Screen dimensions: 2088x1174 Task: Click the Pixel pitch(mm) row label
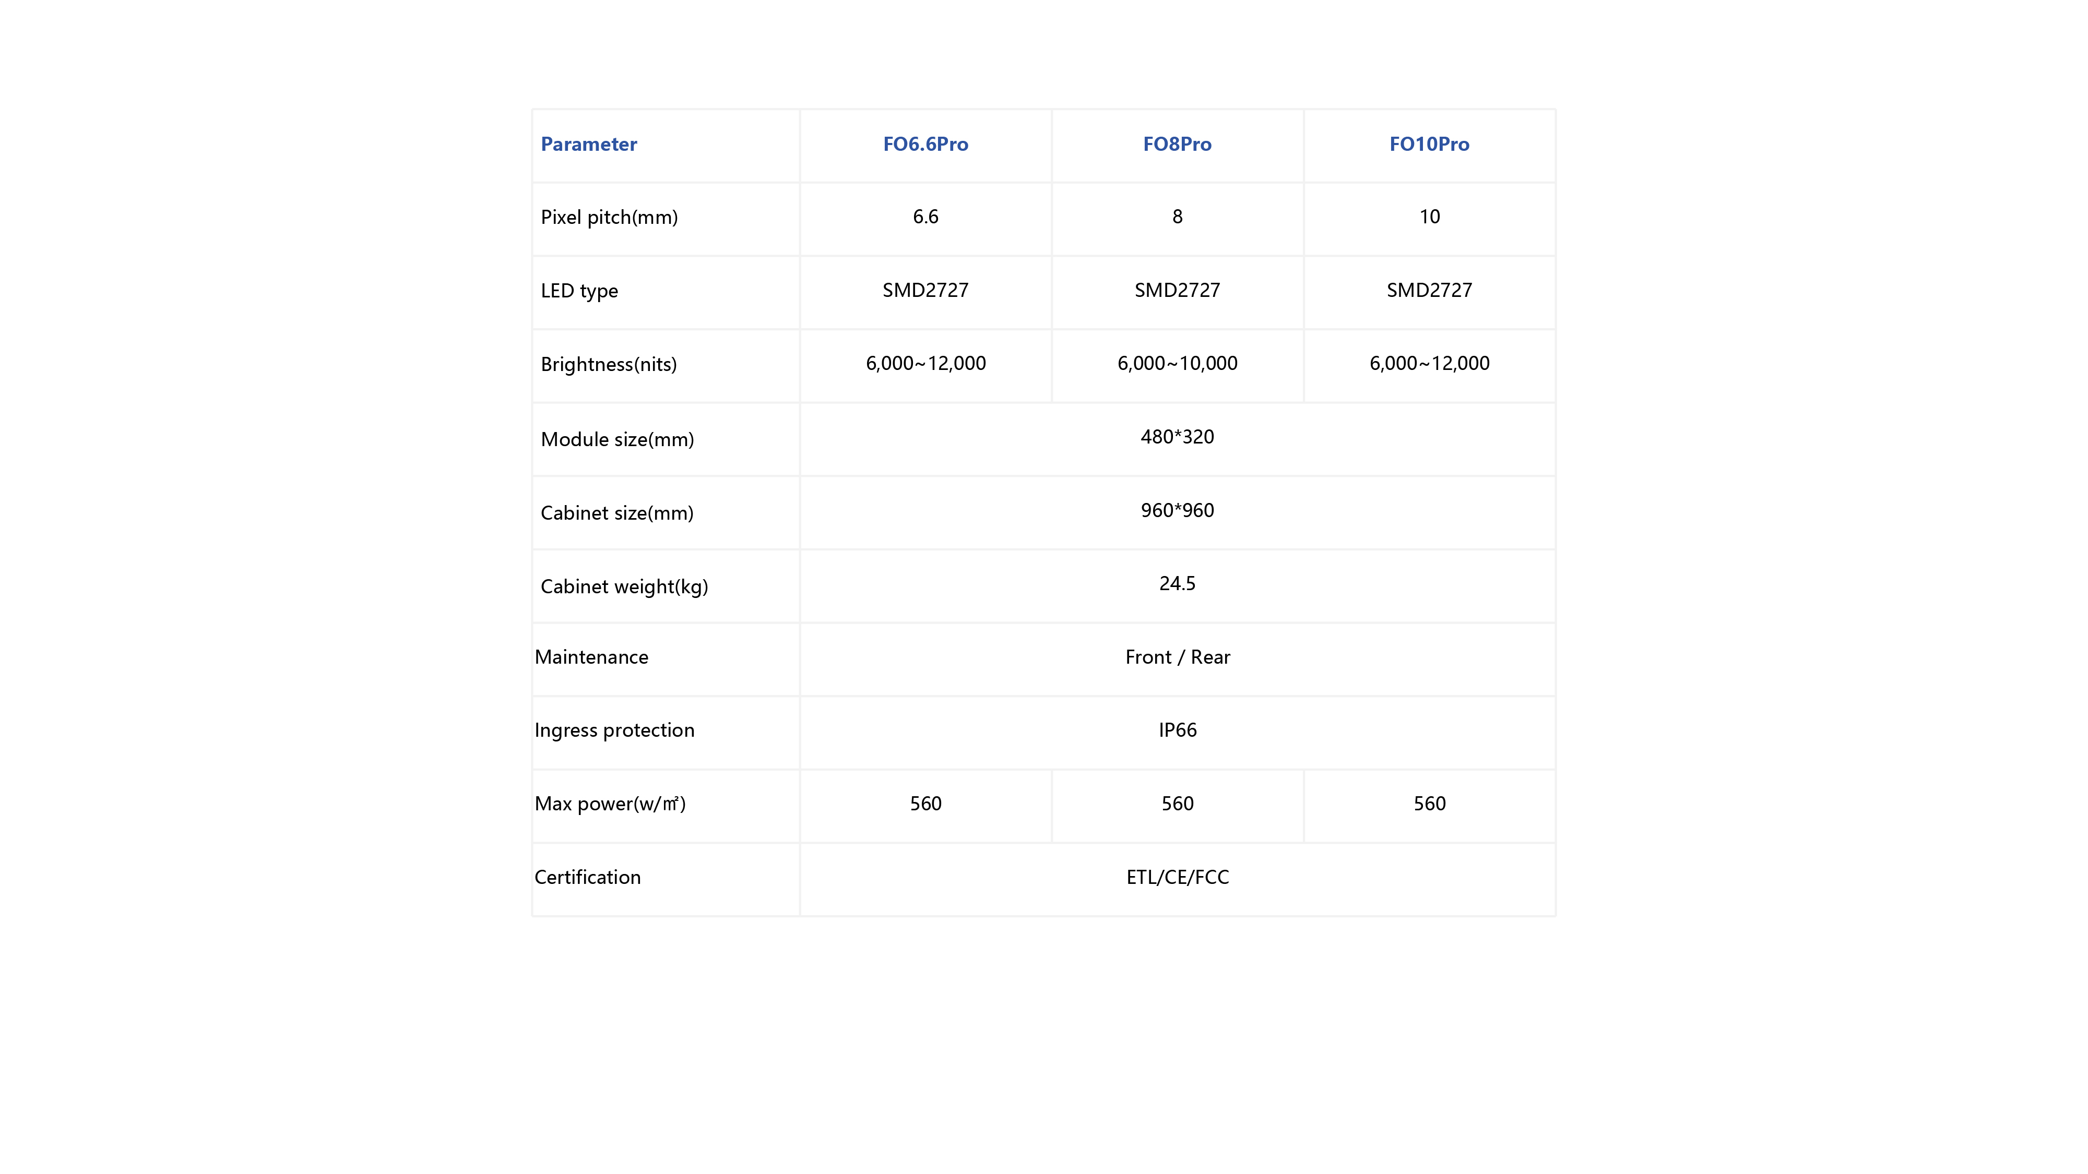pyautogui.click(x=609, y=217)
